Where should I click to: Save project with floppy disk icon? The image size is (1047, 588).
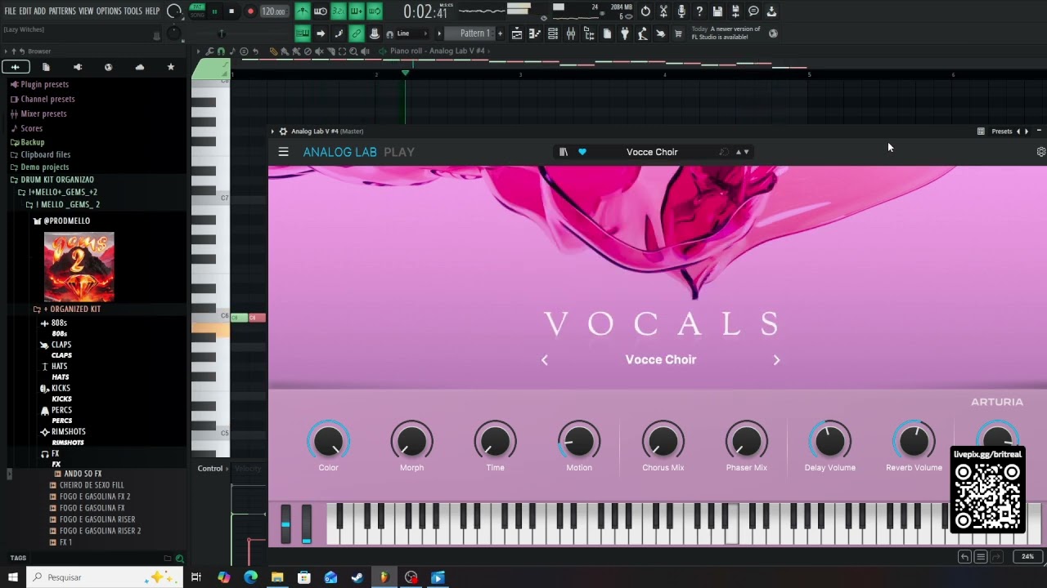pos(717,11)
